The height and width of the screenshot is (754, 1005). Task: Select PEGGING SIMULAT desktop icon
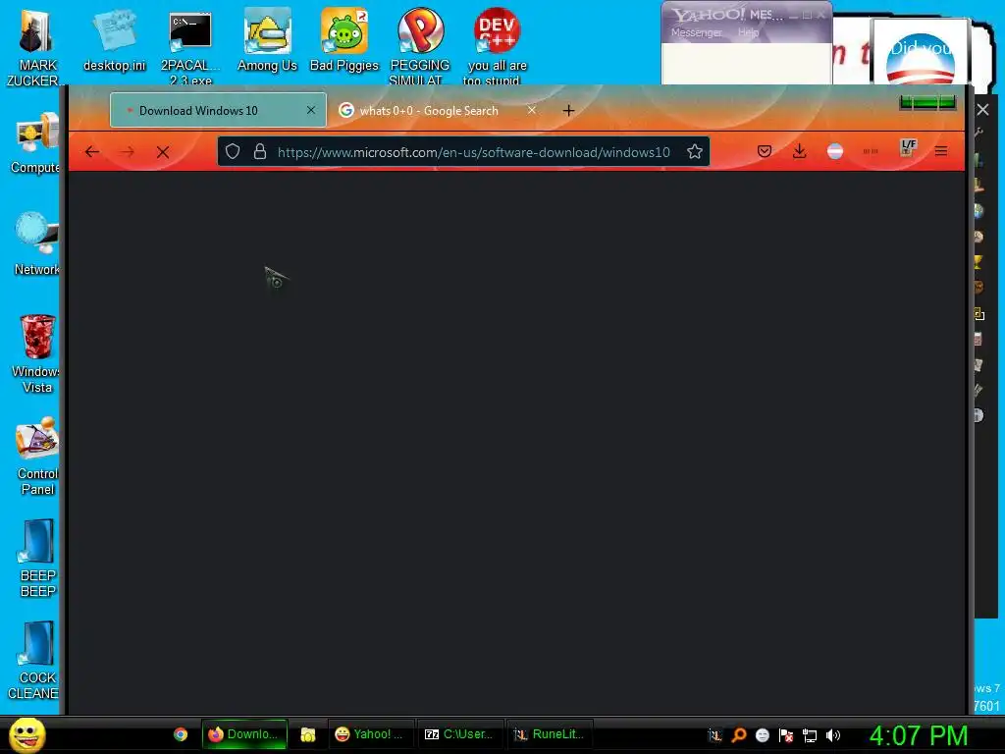point(420,46)
